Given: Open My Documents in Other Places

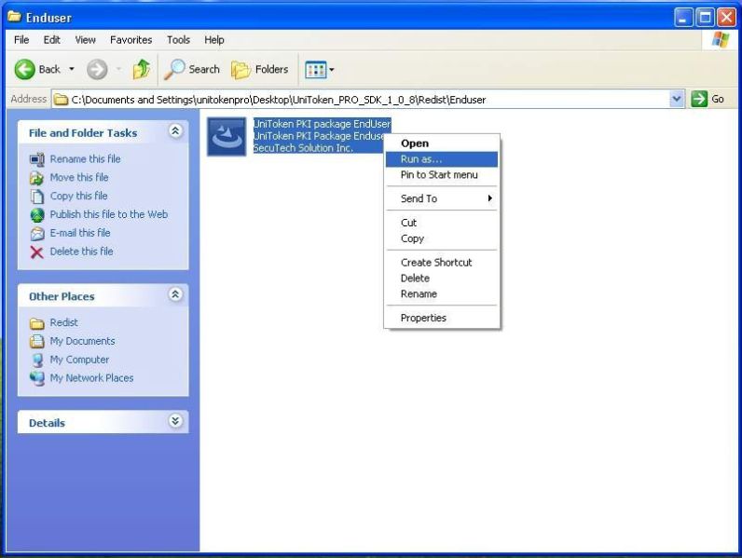Looking at the screenshot, I should click(x=82, y=341).
